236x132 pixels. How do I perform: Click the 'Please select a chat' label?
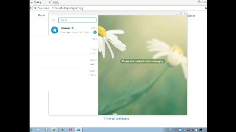(x=143, y=61)
